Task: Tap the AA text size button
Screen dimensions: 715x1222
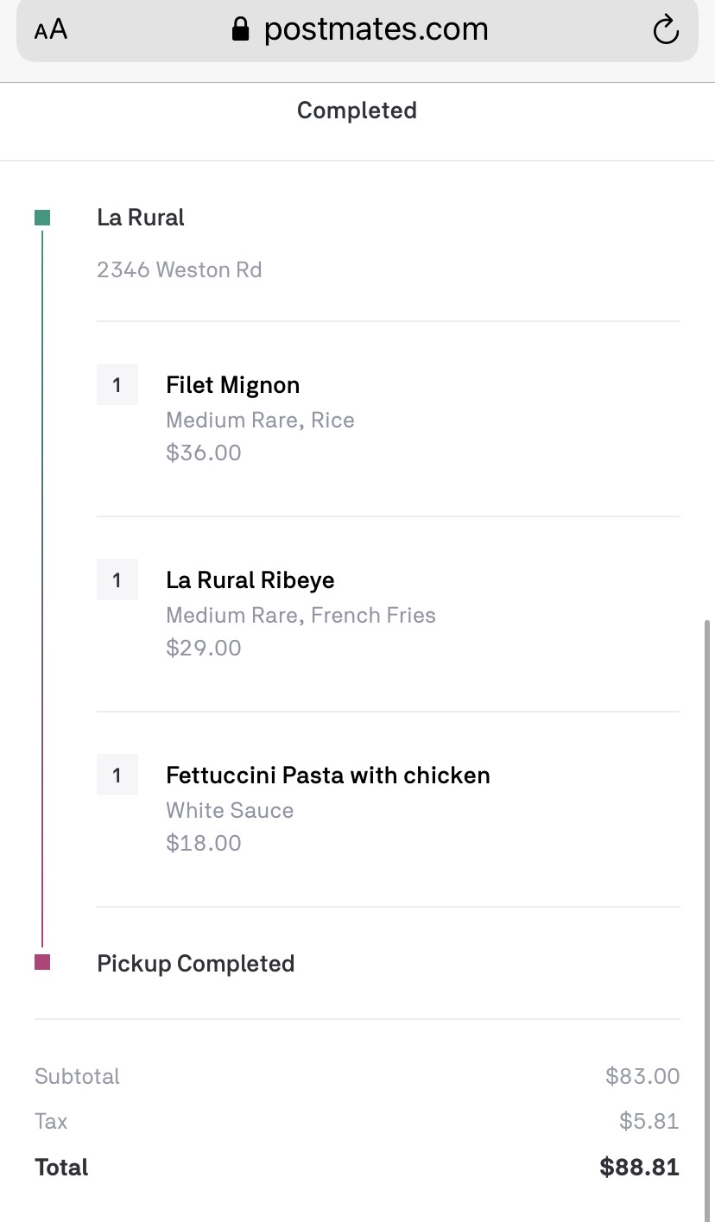Action: (51, 30)
